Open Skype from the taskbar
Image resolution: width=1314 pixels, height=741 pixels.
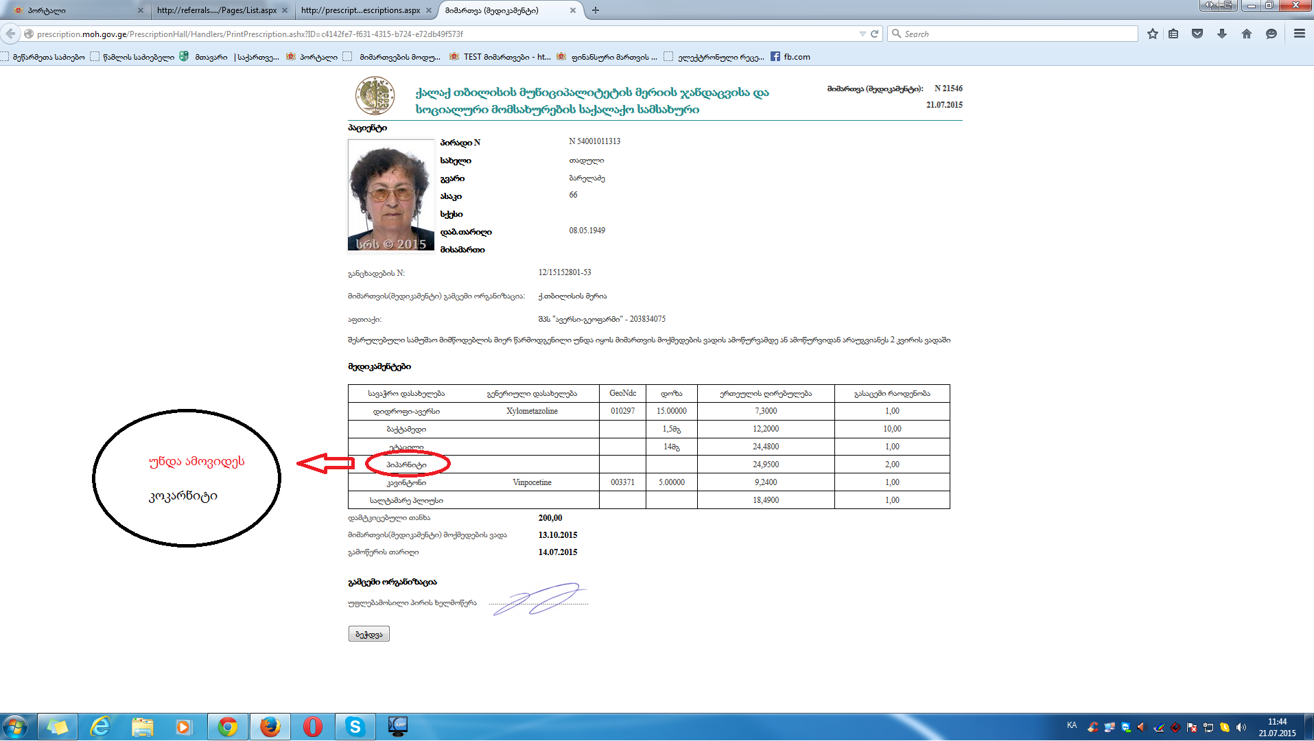(x=355, y=726)
